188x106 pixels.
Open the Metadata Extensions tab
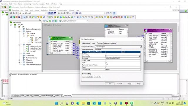click(x=110, y=43)
